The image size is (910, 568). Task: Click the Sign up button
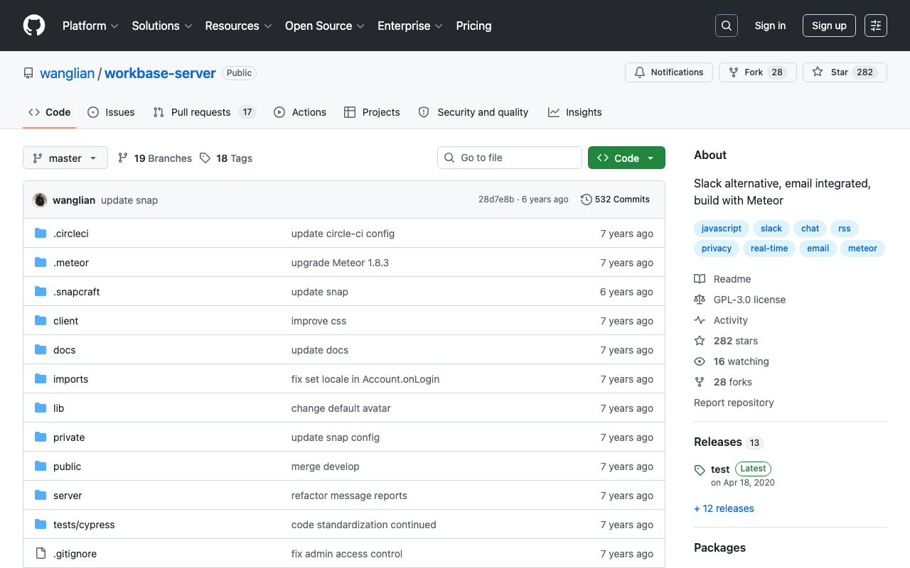tap(829, 26)
